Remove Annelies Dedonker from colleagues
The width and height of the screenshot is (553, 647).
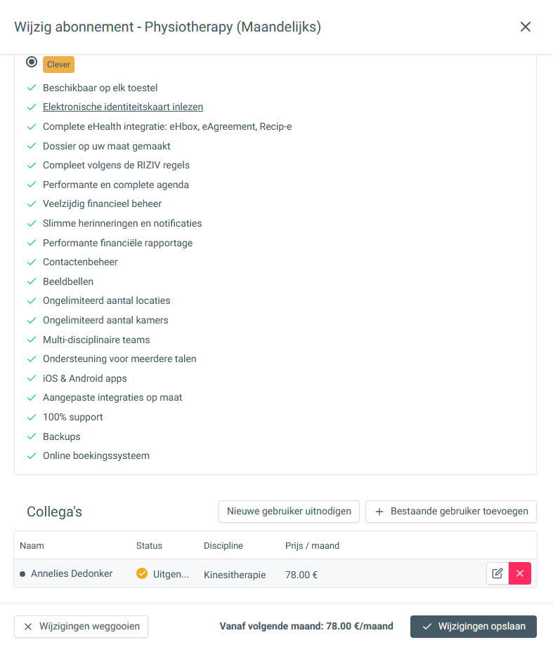(520, 573)
